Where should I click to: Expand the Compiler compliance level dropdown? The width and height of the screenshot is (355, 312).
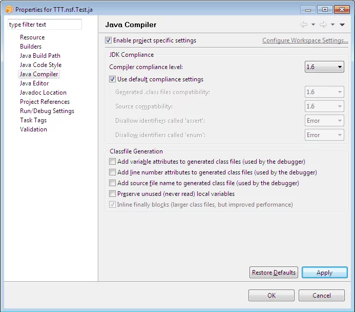(x=324, y=67)
